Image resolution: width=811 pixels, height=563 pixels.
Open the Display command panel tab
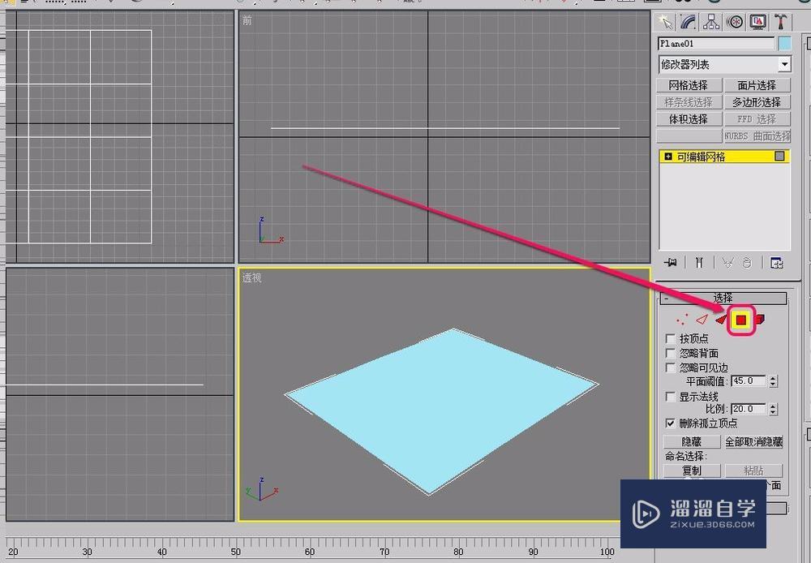[x=757, y=22]
